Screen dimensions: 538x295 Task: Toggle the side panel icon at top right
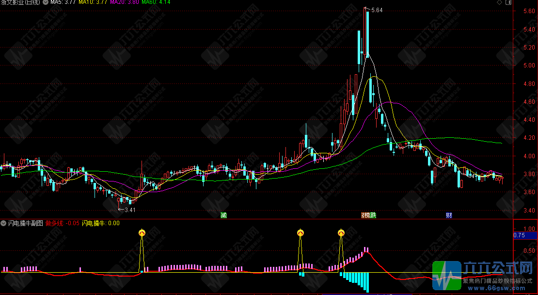(x=508, y=3)
